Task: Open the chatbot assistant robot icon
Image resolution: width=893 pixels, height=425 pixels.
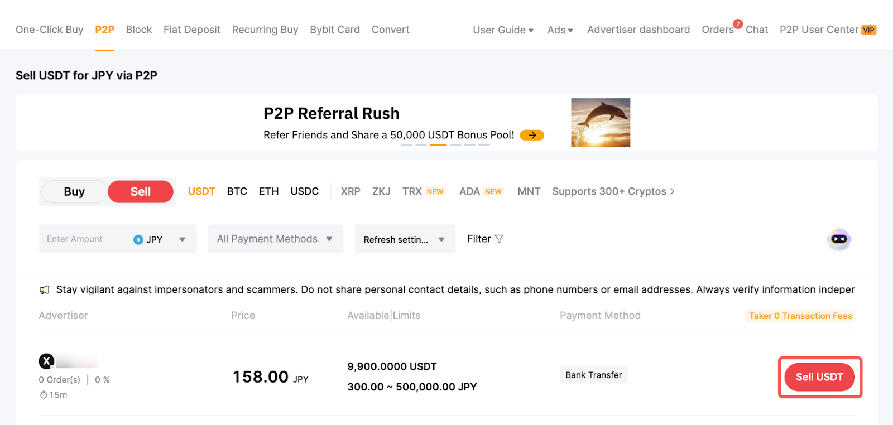Action: [839, 239]
